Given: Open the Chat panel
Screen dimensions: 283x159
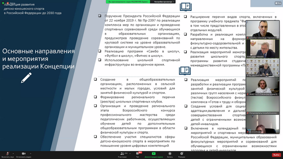Looking at the screenshot, I should (x=138, y=154).
